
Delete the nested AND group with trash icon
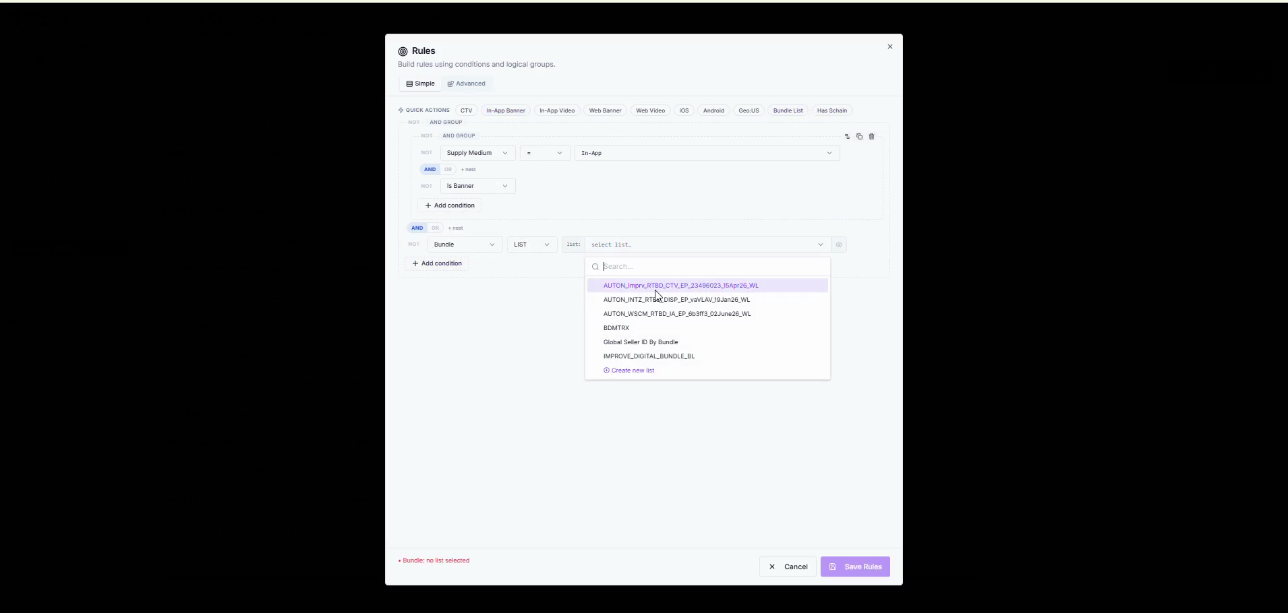point(871,137)
